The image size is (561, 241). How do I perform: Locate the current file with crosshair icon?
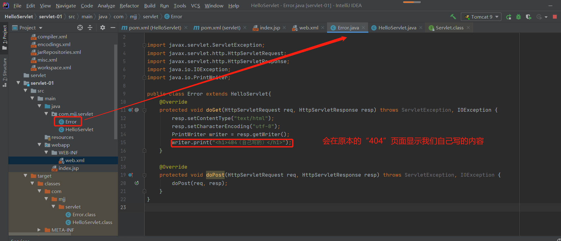point(80,28)
